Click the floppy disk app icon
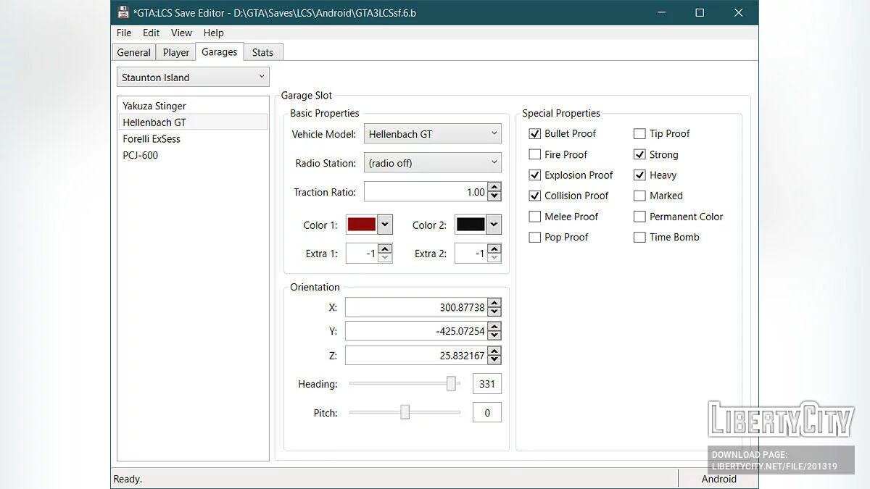This screenshot has height=489, width=870. pyautogui.click(x=123, y=13)
